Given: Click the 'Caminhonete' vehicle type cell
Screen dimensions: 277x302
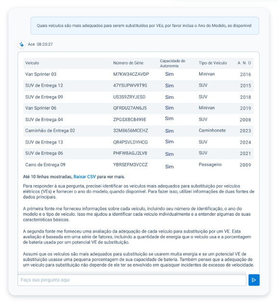Looking at the screenshot, I should 212,130.
